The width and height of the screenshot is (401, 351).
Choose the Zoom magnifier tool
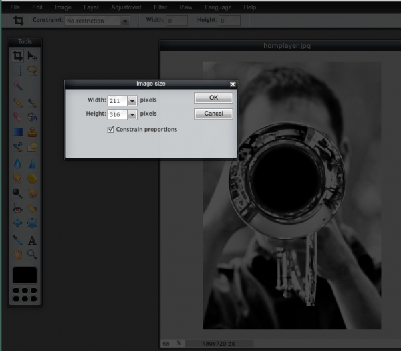click(32, 254)
